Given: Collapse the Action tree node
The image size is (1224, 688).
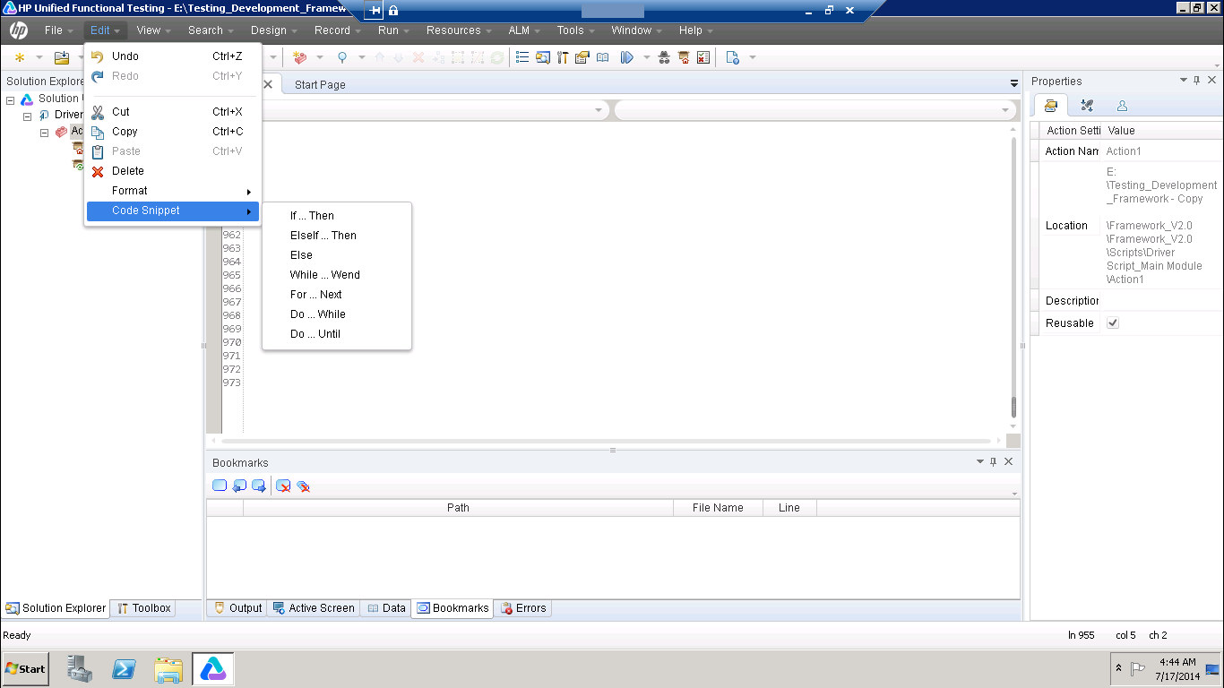Looking at the screenshot, I should (x=44, y=132).
